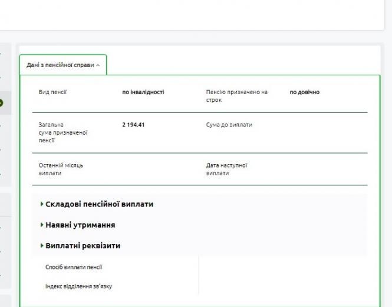Click the green arrow icon in left sidebar

click(x=1, y=103)
